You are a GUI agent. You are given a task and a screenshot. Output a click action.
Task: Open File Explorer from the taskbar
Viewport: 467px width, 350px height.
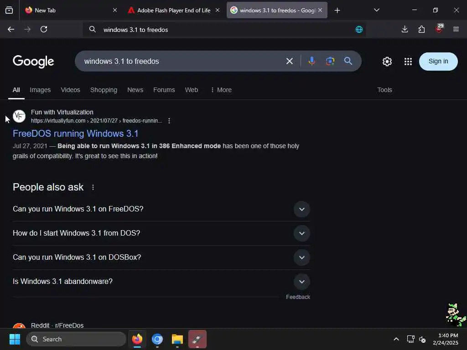177,339
